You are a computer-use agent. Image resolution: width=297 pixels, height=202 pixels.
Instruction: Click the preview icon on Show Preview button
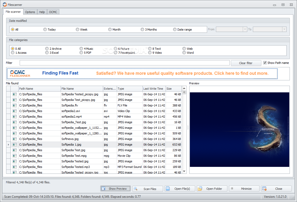[x=103, y=188]
